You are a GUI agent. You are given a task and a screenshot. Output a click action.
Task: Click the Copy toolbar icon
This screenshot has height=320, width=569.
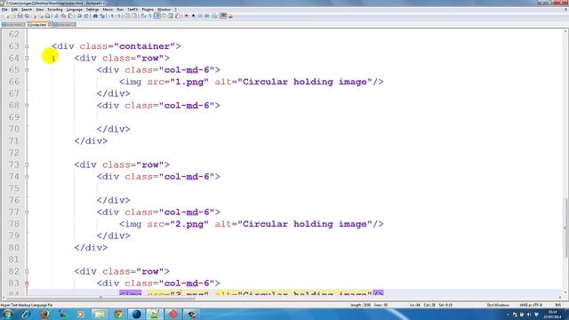[63, 16]
